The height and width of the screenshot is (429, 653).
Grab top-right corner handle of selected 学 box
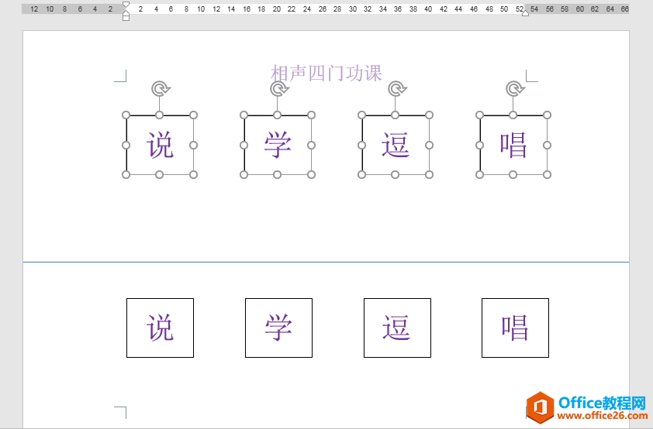point(311,115)
